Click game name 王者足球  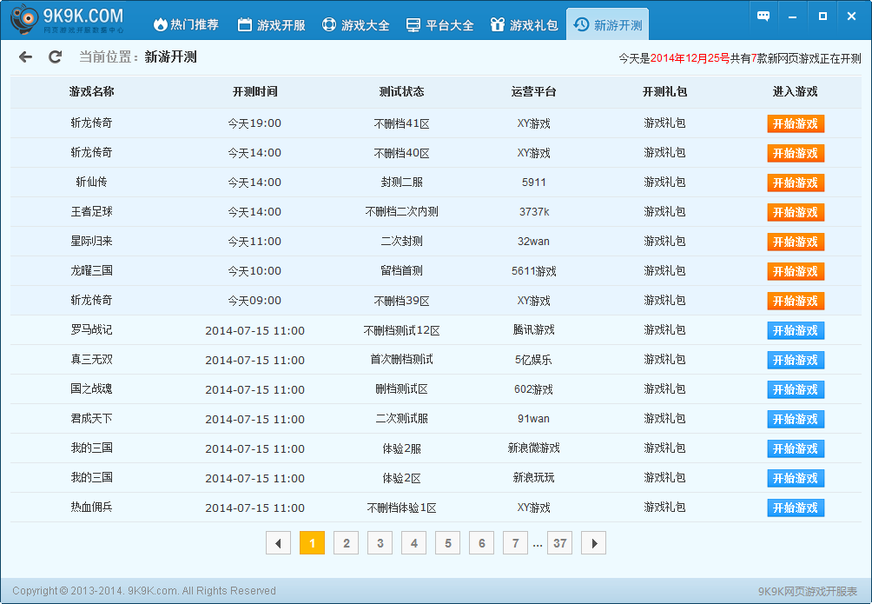pos(92,211)
